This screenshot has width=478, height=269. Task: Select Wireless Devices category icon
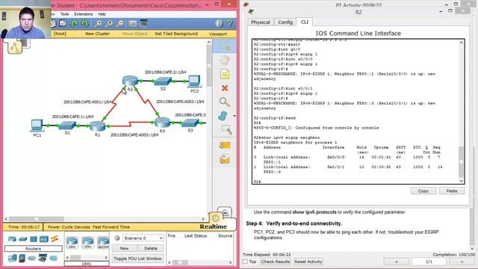point(44,239)
